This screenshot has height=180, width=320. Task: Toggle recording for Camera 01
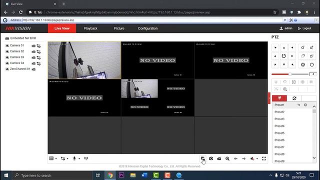click(x=33, y=46)
